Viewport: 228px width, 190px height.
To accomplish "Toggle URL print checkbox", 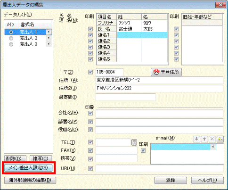I will point(90,168).
